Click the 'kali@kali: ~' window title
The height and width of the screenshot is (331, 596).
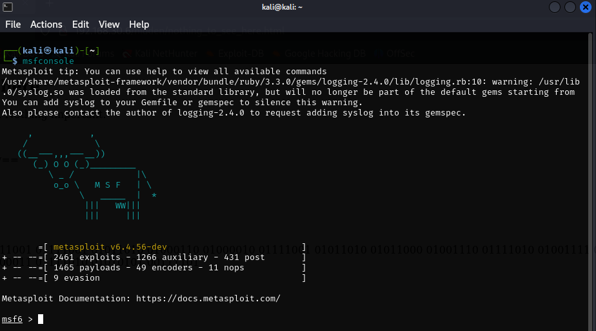point(282,7)
